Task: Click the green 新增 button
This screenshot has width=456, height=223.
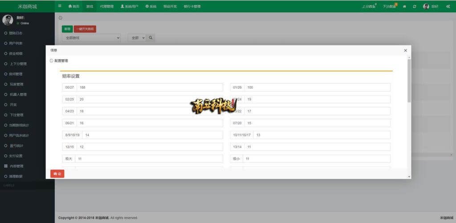Action: [x=67, y=28]
